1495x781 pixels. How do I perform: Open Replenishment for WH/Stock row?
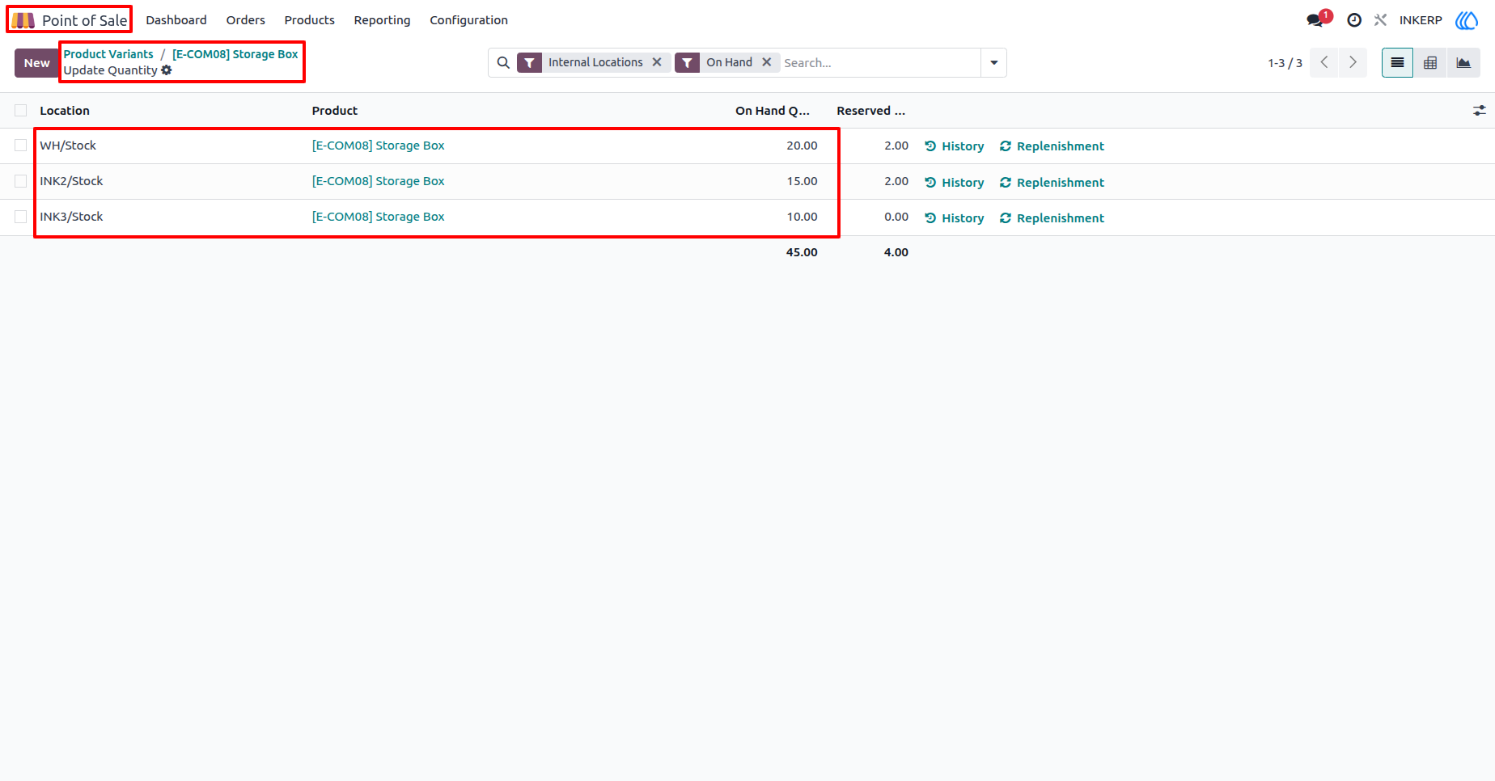(1052, 146)
